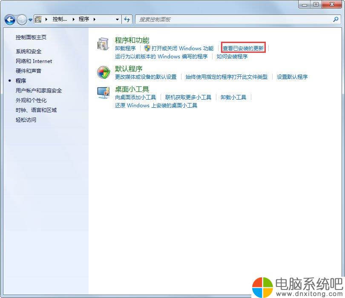Open the 程序和功能 heading

coord(132,40)
